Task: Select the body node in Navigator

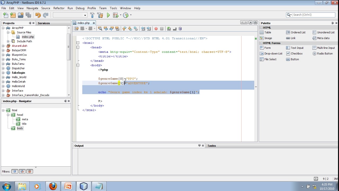Action: [x=20, y=128]
